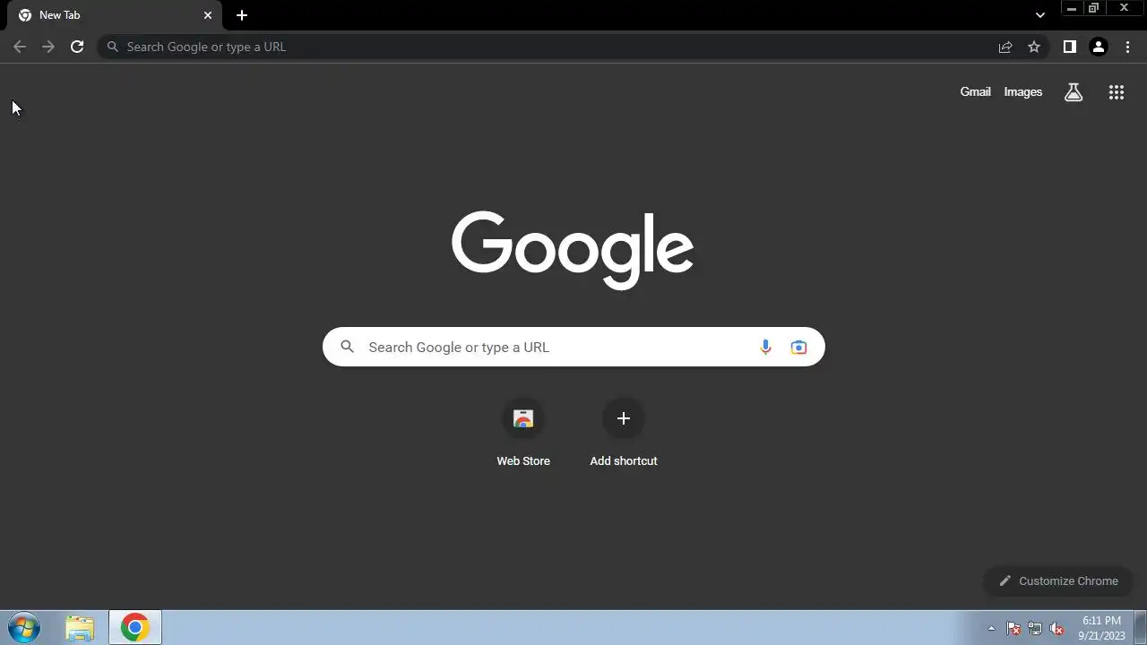
Task: Click the Chrome taskbar icon
Action: [135, 628]
